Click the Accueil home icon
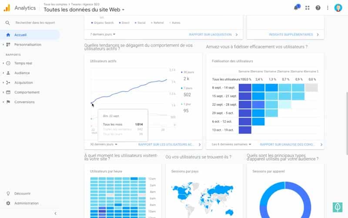This screenshot has height=218, width=348. [8, 35]
